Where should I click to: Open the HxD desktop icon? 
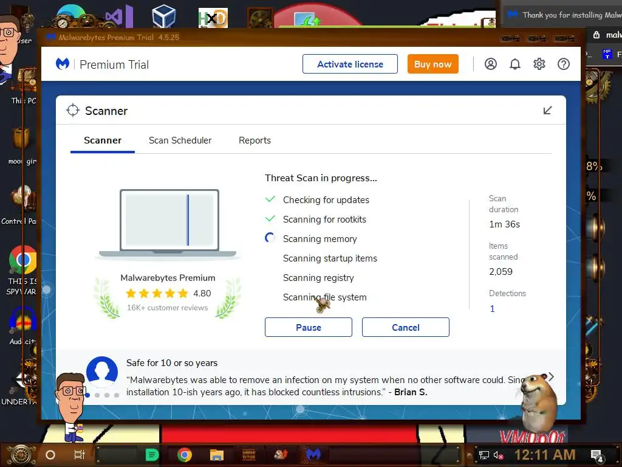pos(213,18)
